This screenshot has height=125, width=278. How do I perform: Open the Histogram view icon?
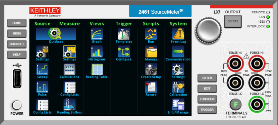point(97,51)
